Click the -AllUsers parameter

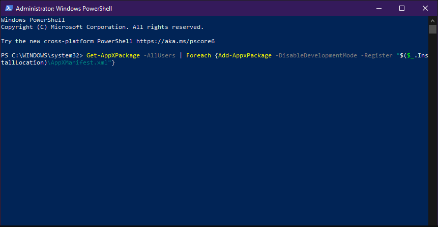tap(159, 55)
